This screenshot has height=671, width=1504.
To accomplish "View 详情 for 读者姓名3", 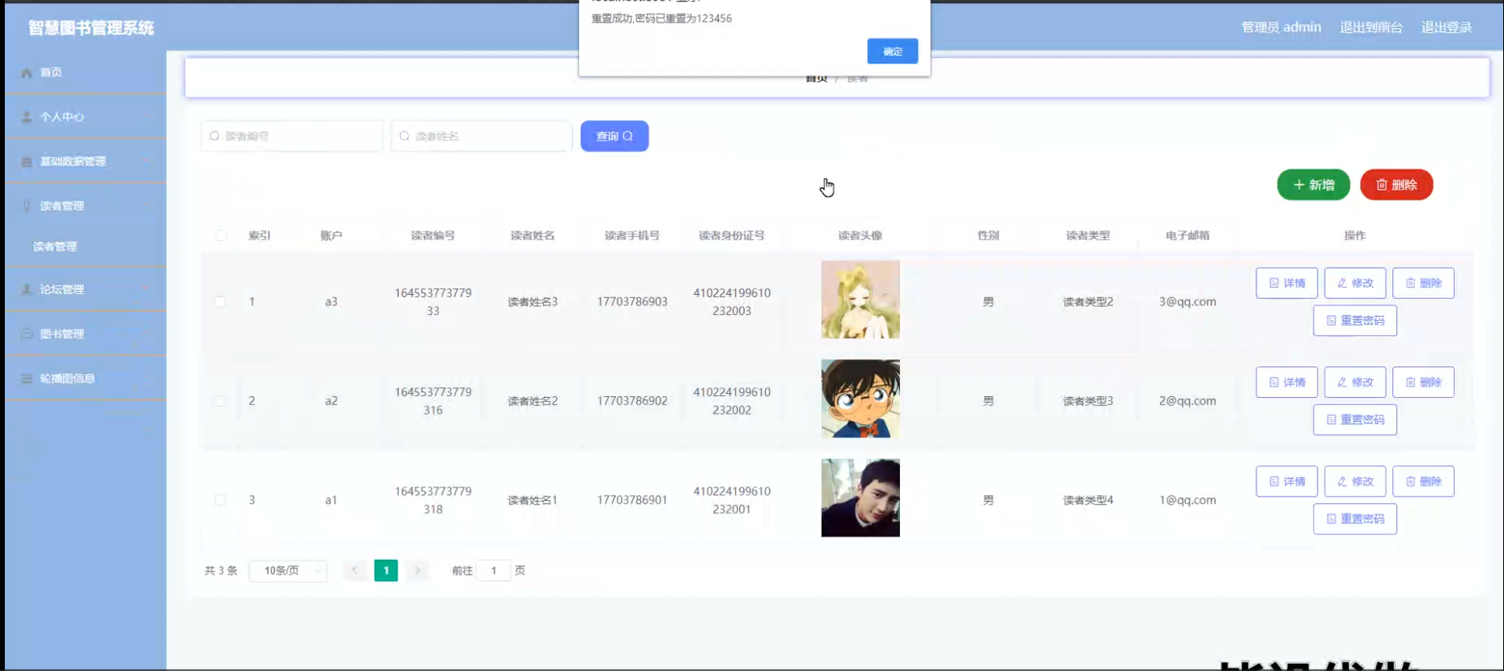I will coord(1287,283).
